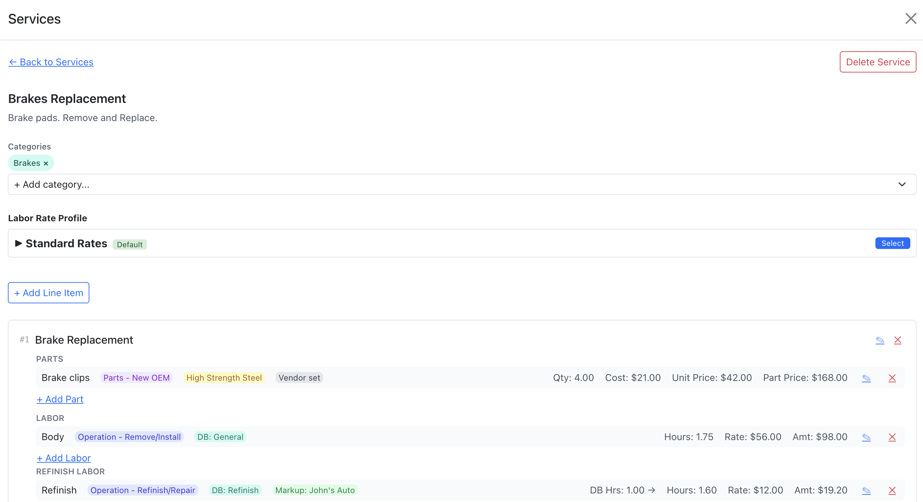
Task: Close the Services dialog
Action: coord(910,18)
